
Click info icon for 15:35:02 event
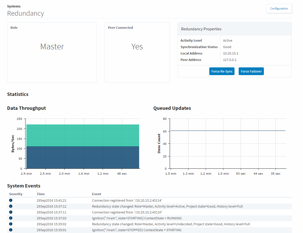point(11,224)
